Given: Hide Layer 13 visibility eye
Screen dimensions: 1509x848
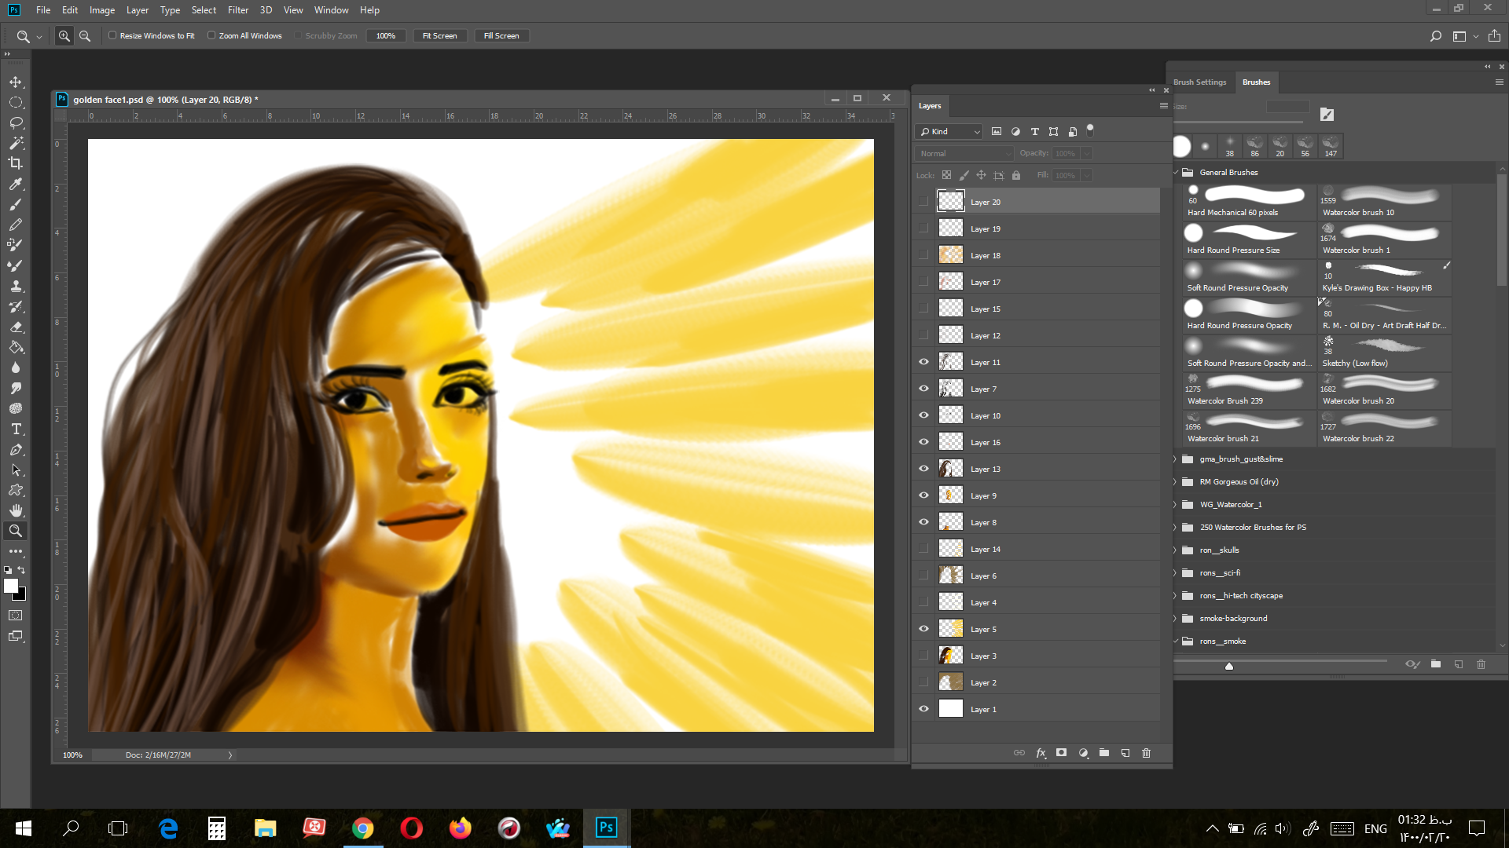Looking at the screenshot, I should (x=923, y=469).
